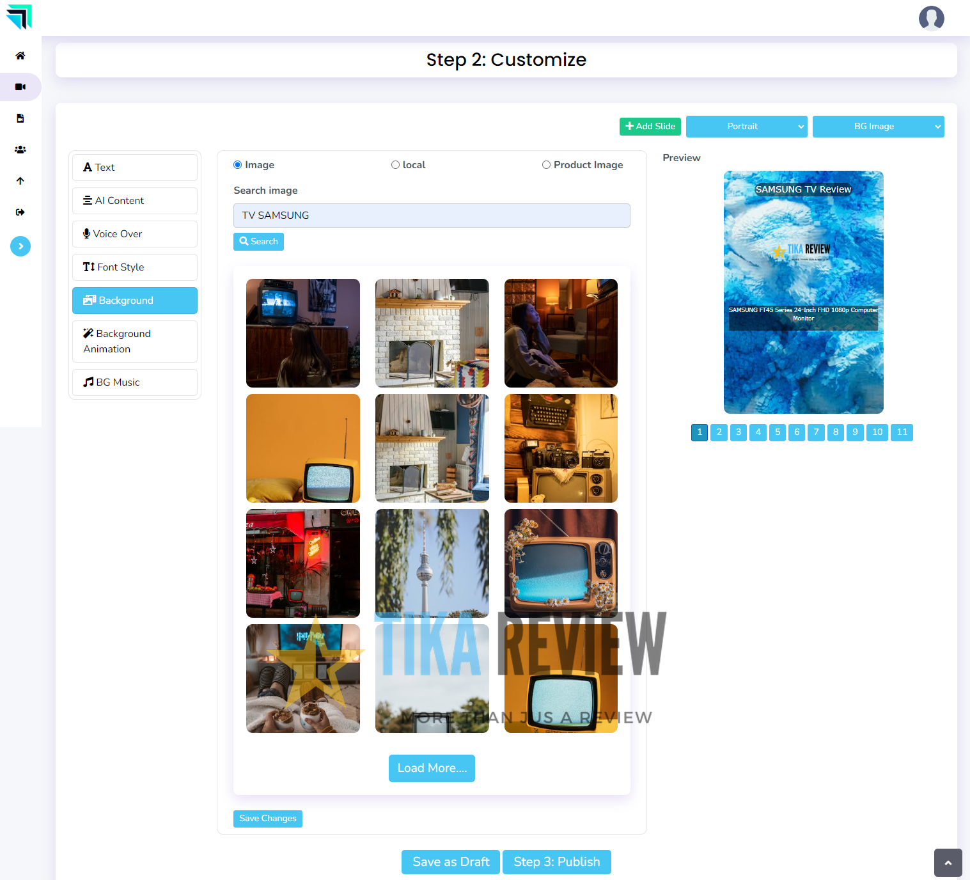Screen dimensions: 970x880
Task: Expand the sidebar with the blue chevron
Action: [20, 246]
